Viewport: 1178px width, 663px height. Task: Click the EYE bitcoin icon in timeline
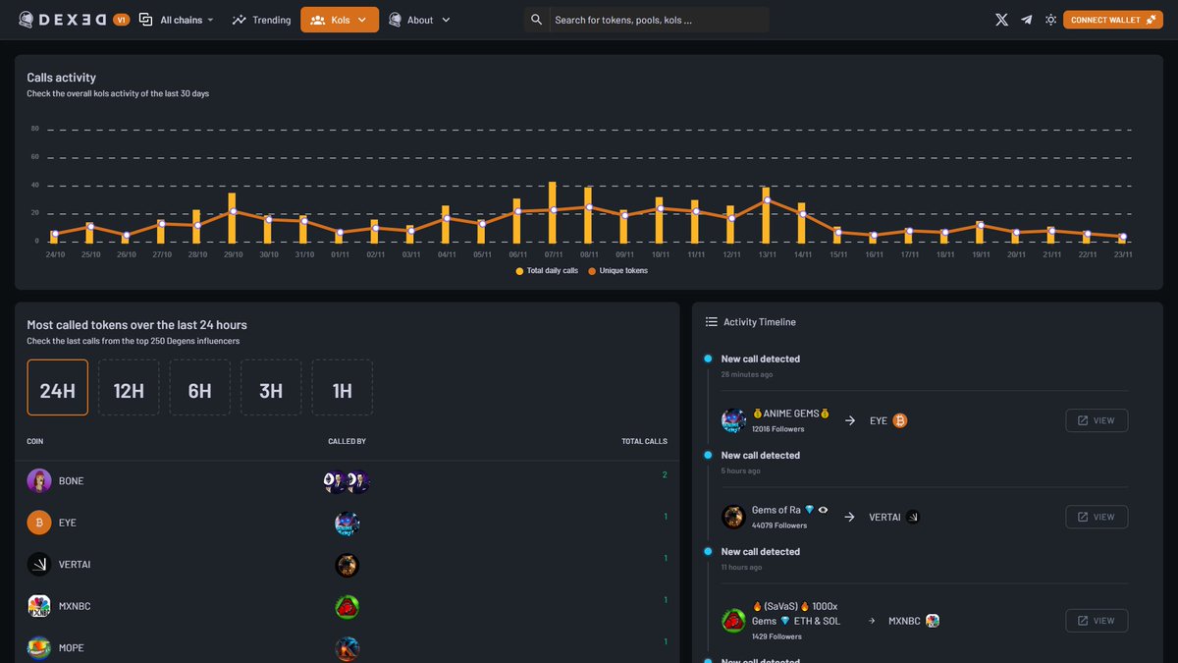900,420
